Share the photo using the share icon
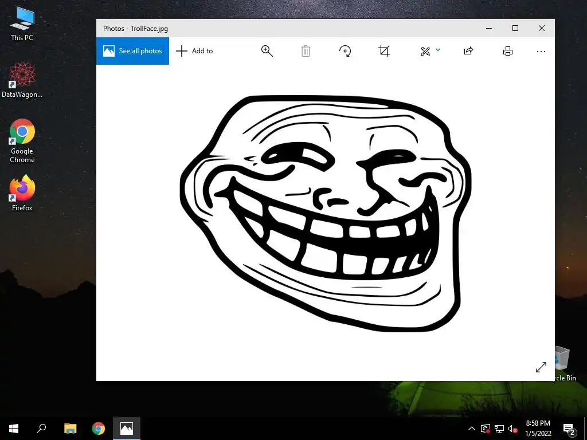Screen dimensions: 587x440 [x=468, y=51]
